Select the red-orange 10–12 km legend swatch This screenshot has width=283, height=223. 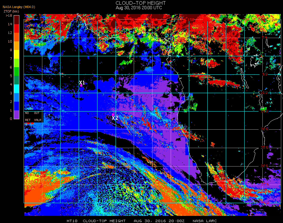click(17, 37)
